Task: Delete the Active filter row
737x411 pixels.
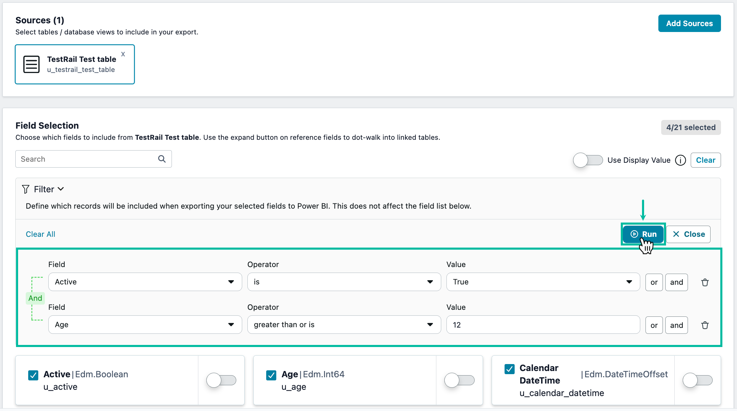Action: (x=705, y=282)
